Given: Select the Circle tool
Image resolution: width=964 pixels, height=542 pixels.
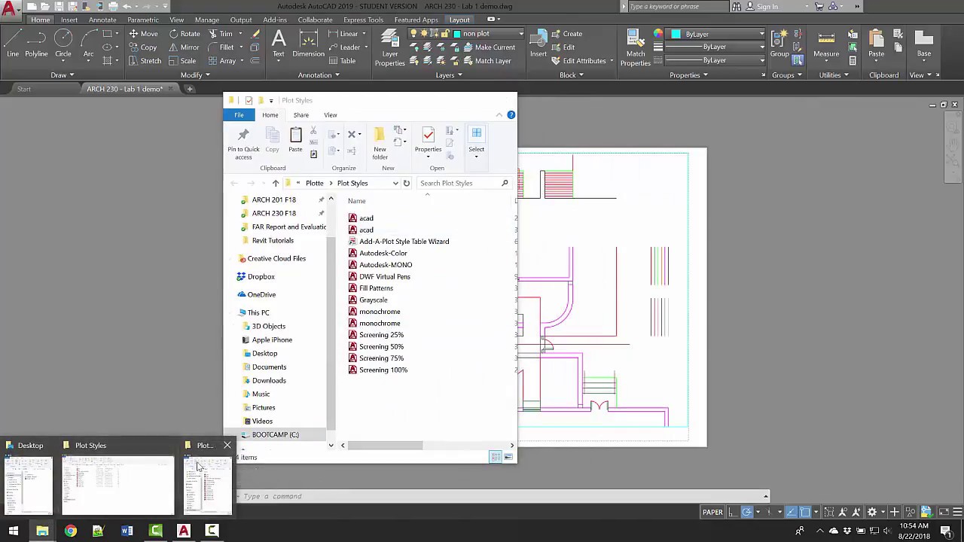Looking at the screenshot, I should coord(63,44).
